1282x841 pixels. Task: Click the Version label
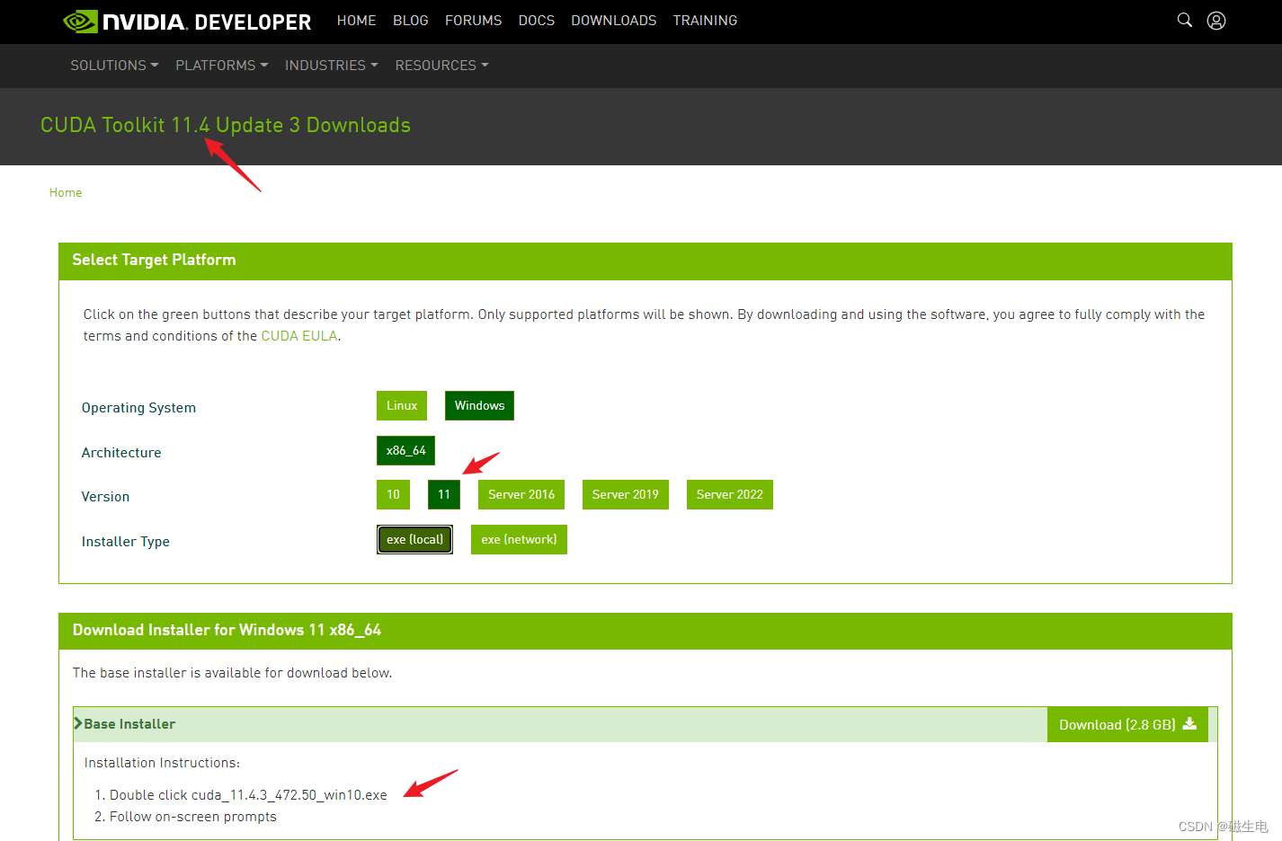click(105, 497)
